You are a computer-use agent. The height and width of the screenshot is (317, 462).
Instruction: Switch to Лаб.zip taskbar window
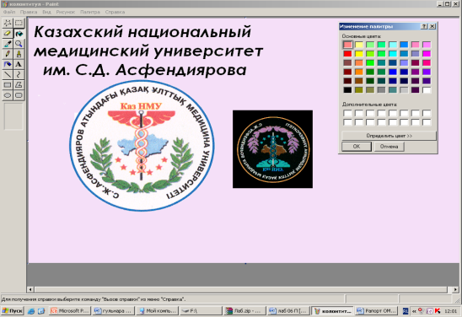point(244,311)
